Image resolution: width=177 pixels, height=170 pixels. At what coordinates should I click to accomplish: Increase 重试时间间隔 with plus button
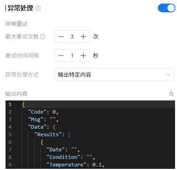pos(83,56)
